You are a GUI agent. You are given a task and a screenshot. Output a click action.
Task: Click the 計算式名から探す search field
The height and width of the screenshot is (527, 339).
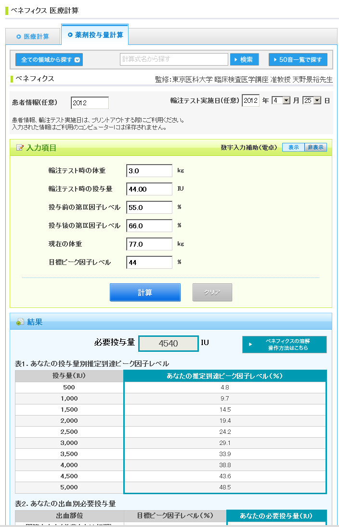(x=174, y=59)
